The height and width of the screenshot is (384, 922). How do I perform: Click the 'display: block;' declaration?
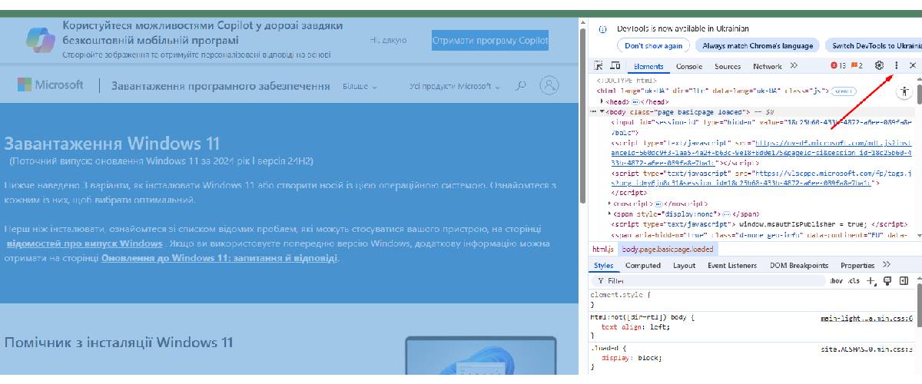click(632, 358)
